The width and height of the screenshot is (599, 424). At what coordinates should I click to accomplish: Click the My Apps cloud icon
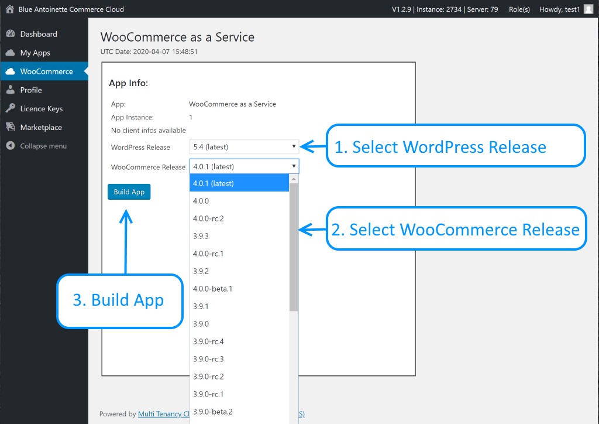point(11,53)
